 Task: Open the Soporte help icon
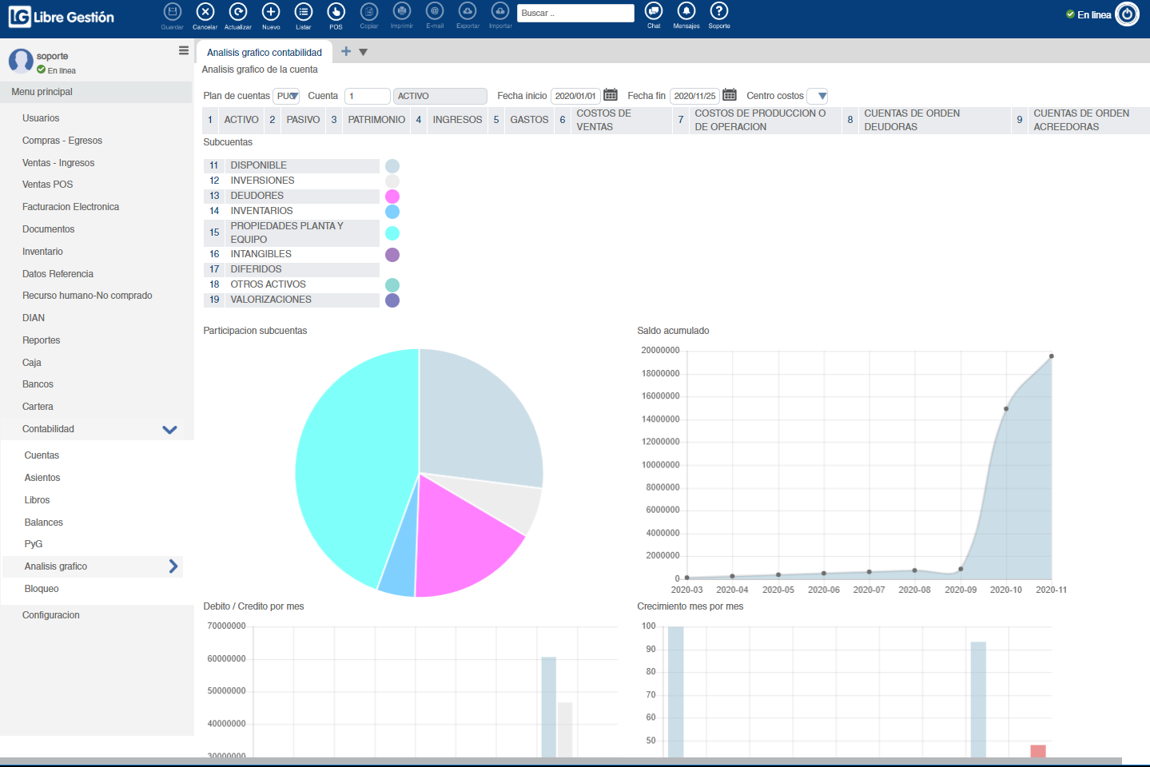click(719, 11)
